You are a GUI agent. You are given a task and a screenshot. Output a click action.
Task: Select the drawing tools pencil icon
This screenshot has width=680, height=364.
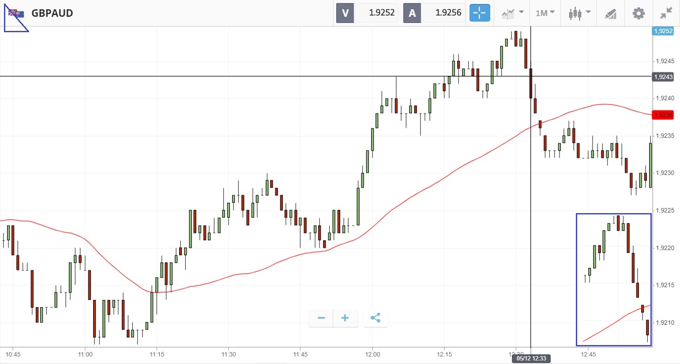tap(610, 14)
